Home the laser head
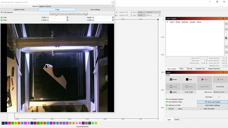This screenshot has width=228, height=128. pos(173,92)
